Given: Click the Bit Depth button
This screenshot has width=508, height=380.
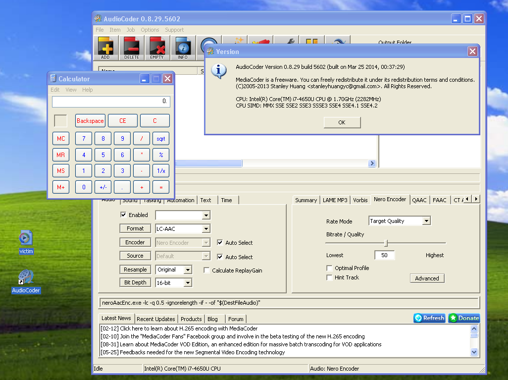Looking at the screenshot, I should pyautogui.click(x=135, y=282).
